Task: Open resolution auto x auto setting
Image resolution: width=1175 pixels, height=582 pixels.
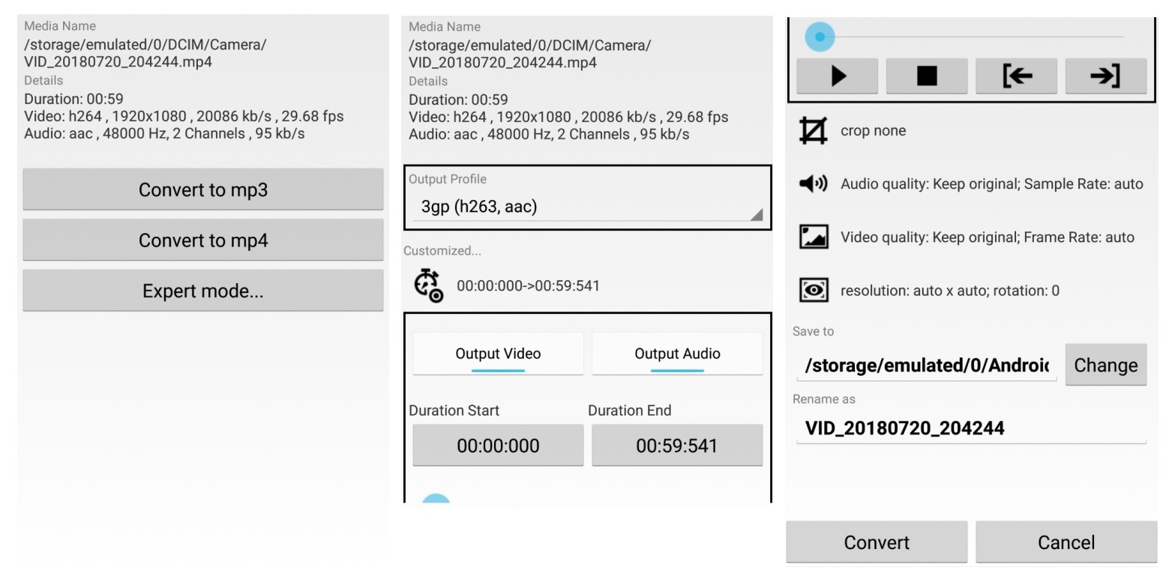Action: coord(950,291)
